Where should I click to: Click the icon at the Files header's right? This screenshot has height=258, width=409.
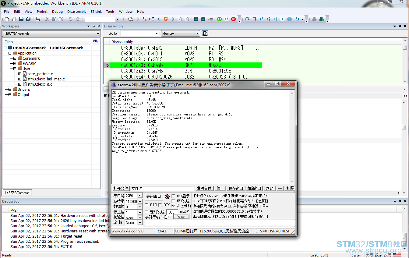(x=96, y=41)
